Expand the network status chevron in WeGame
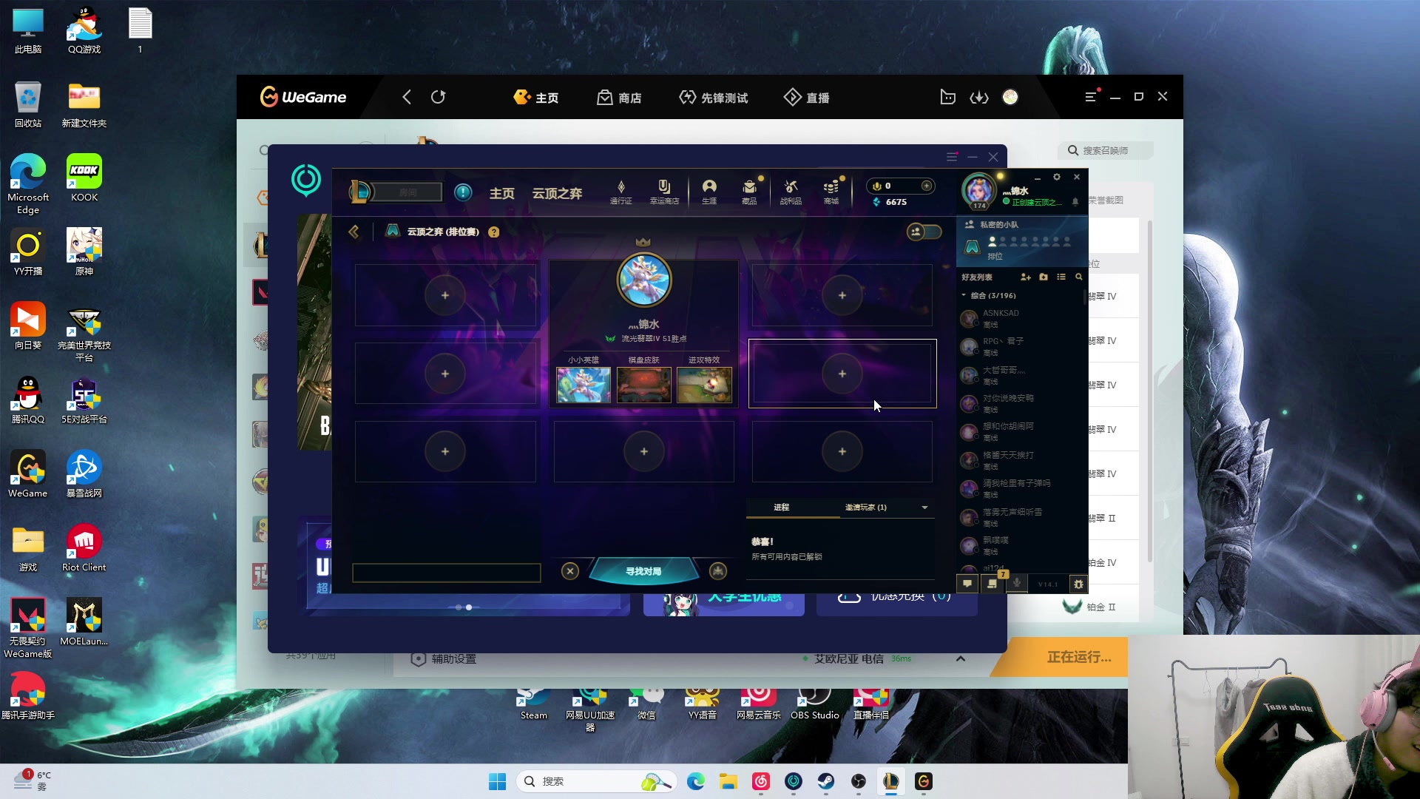Screen dimensions: 1420x799 click(x=960, y=658)
